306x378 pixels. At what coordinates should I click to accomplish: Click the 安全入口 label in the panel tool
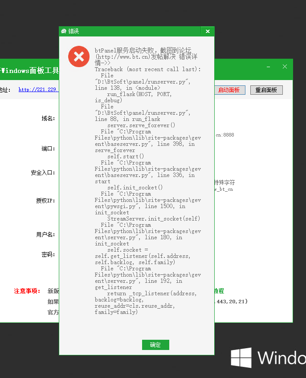[x=43, y=173]
